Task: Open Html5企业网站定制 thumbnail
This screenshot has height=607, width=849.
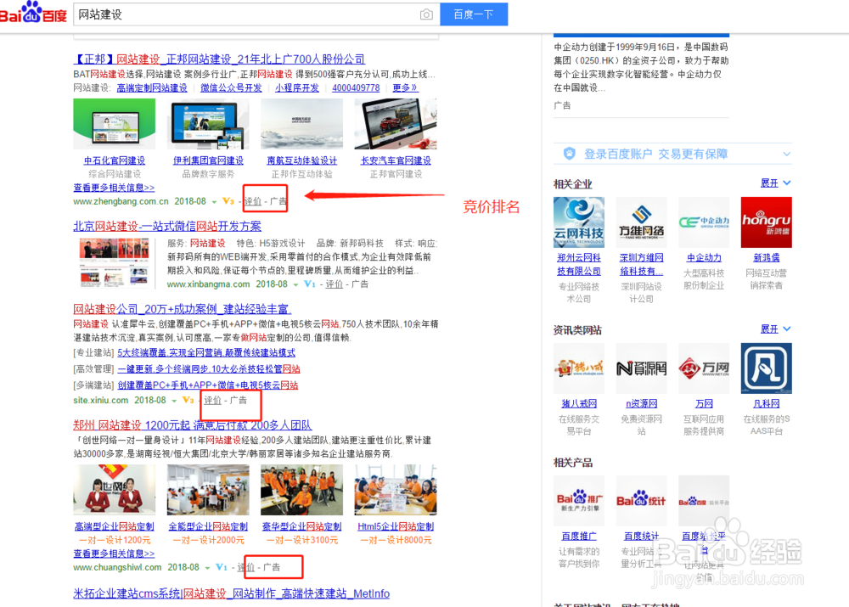Action: tap(396, 490)
